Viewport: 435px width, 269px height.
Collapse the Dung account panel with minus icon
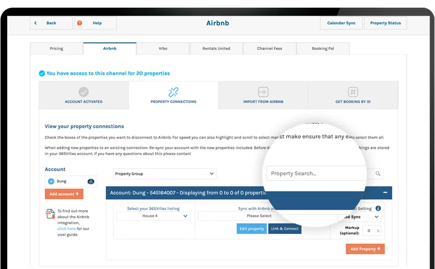[385, 193]
